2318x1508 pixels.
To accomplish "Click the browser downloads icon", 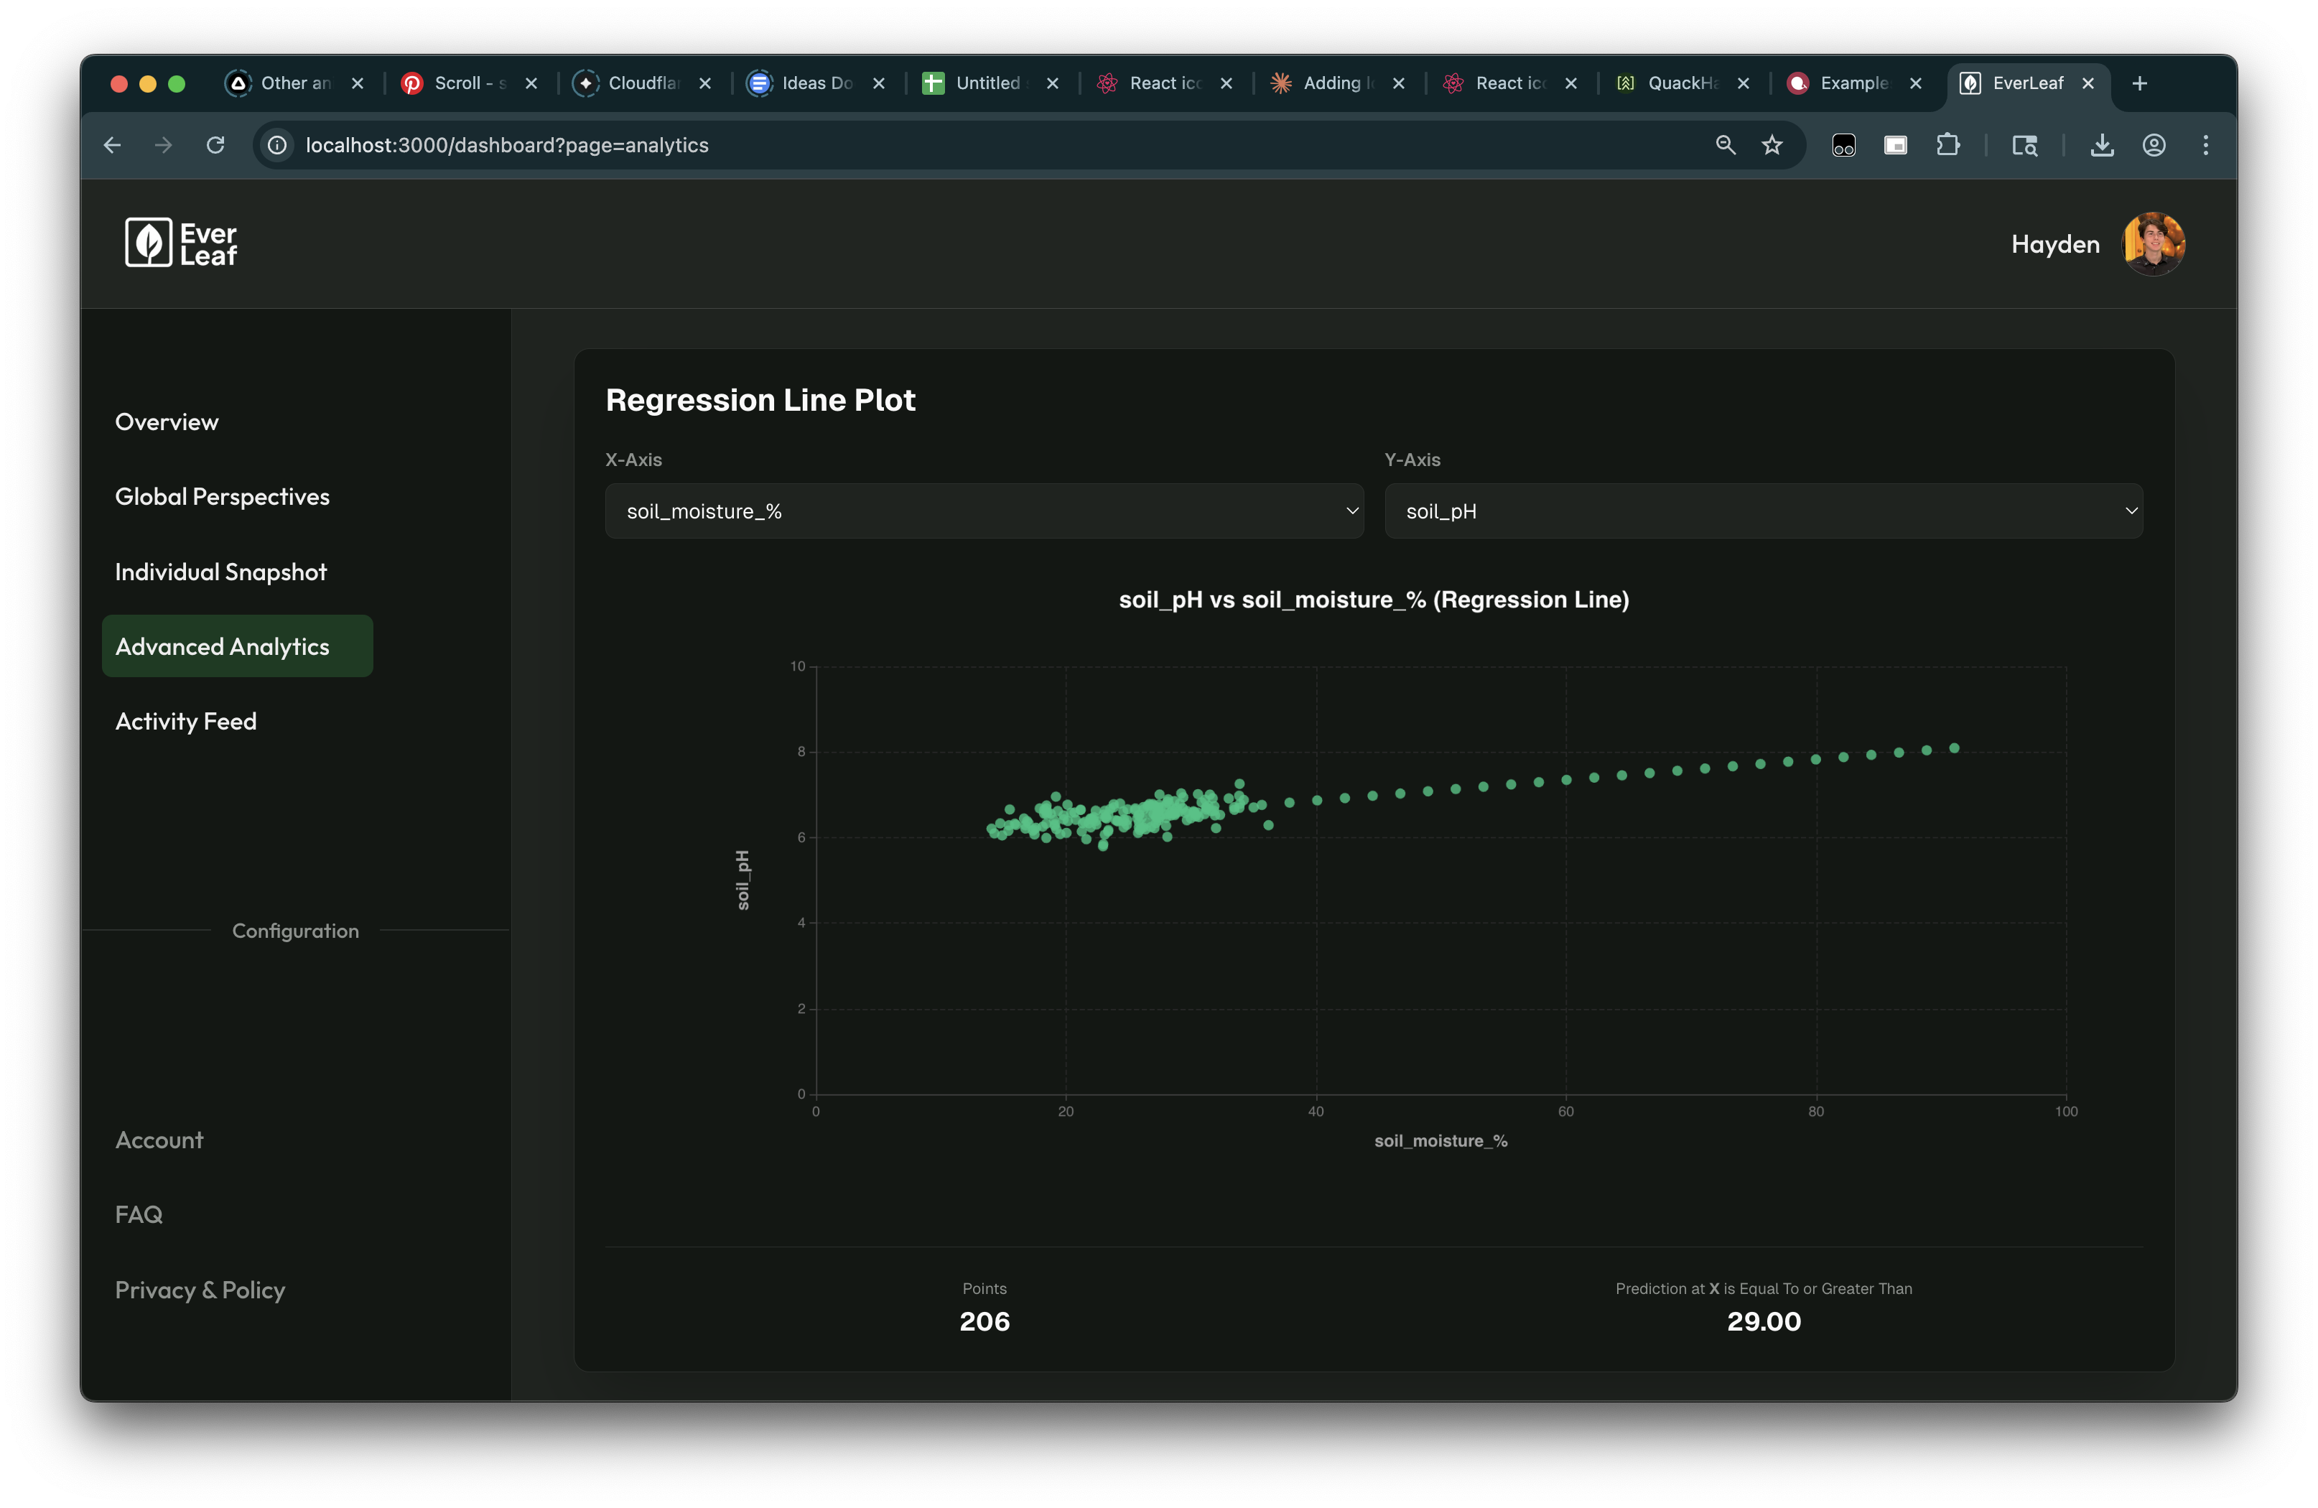I will [2102, 145].
